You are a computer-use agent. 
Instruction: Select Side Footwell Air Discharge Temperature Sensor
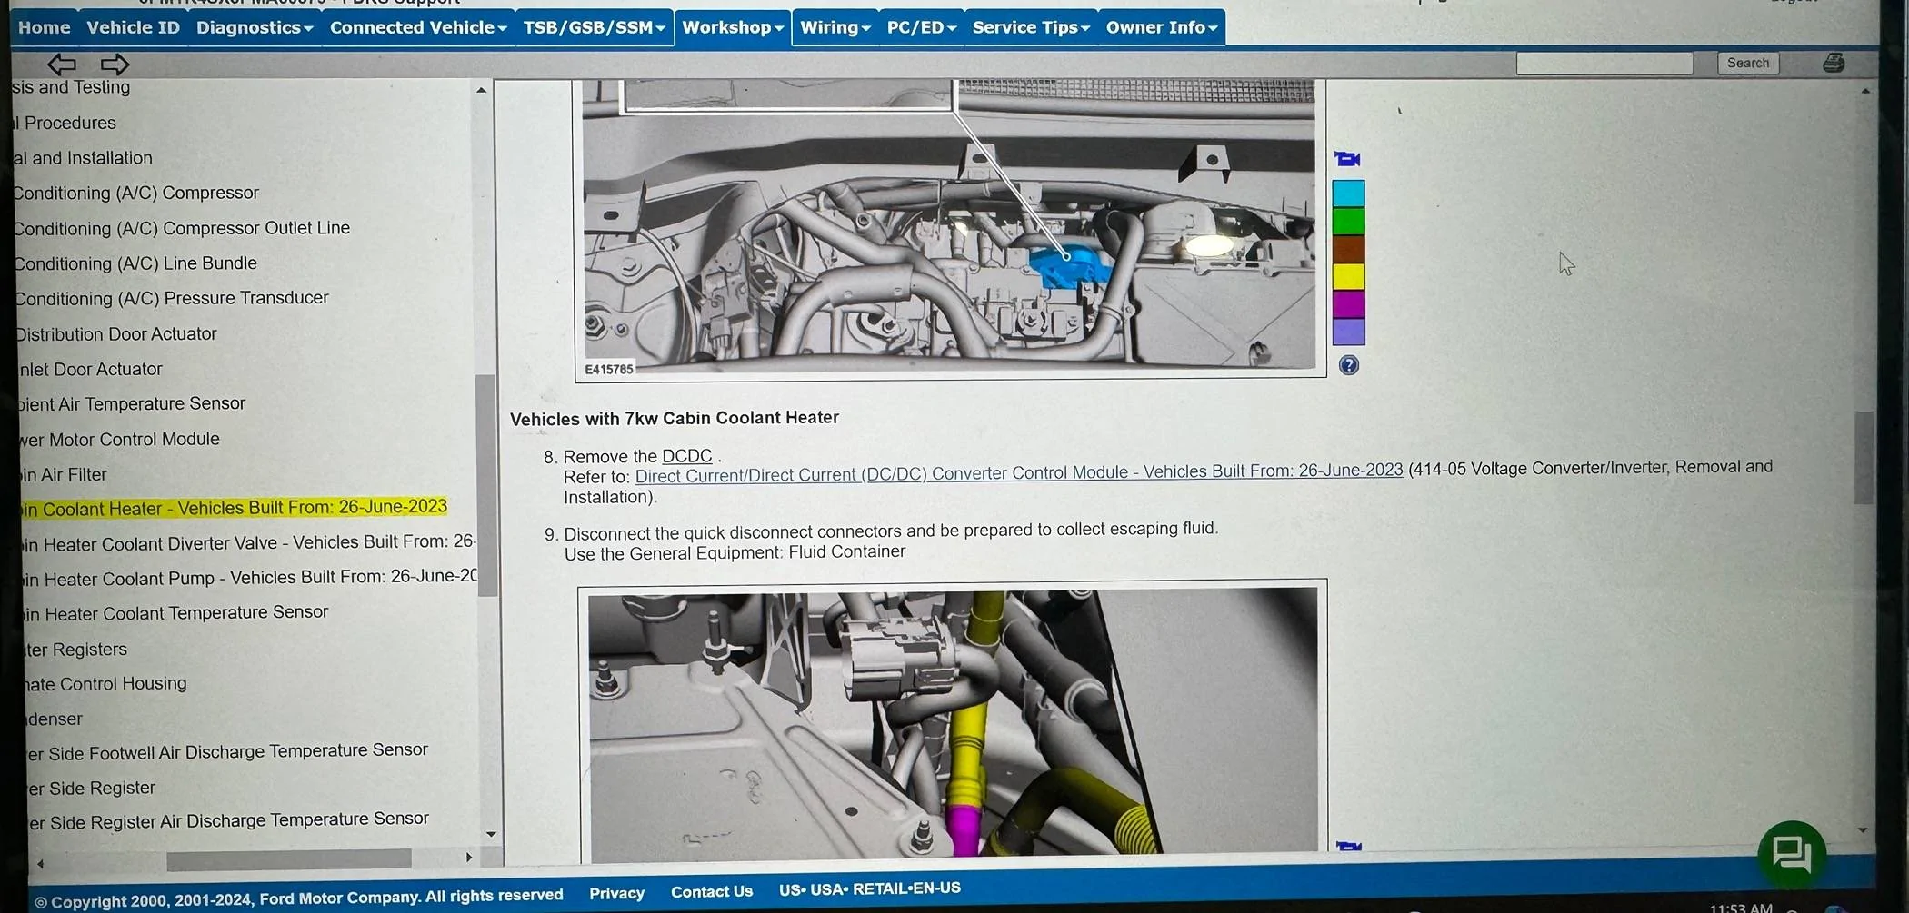[227, 752]
